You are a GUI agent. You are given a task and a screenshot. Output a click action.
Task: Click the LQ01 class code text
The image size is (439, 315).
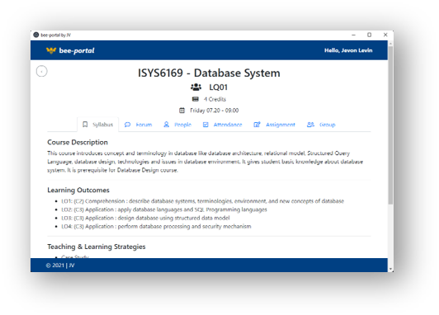pyautogui.click(x=219, y=87)
